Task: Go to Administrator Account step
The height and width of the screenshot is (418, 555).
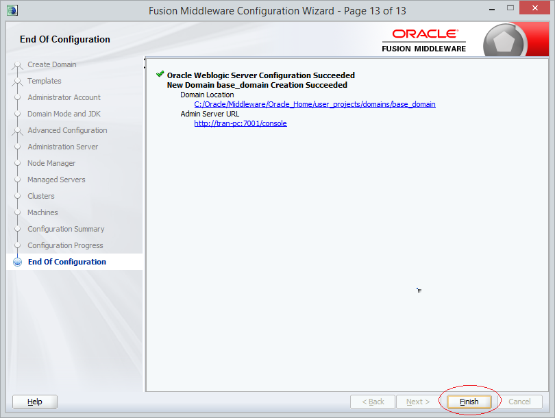Action: (x=64, y=97)
